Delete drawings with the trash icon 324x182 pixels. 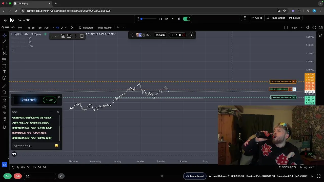4,127
